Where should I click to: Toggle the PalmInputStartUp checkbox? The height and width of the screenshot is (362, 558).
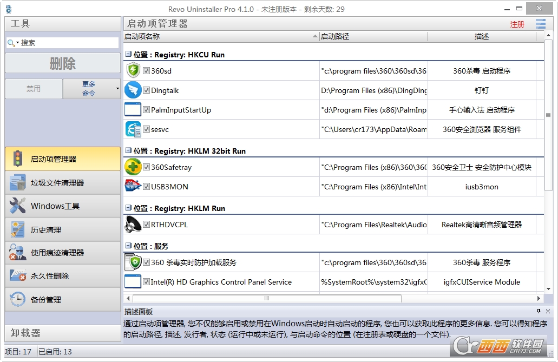[146, 110]
